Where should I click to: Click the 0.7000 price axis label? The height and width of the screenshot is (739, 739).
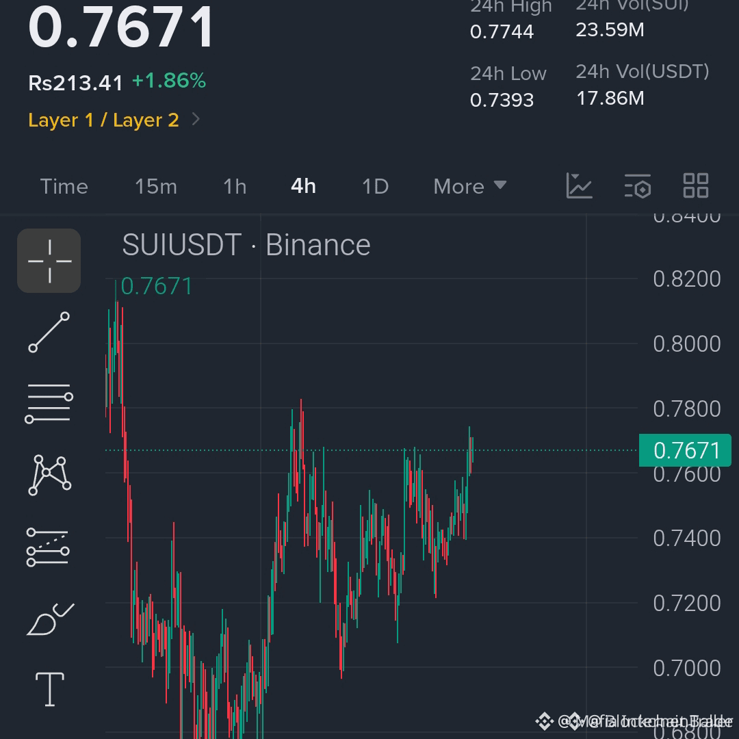687,669
